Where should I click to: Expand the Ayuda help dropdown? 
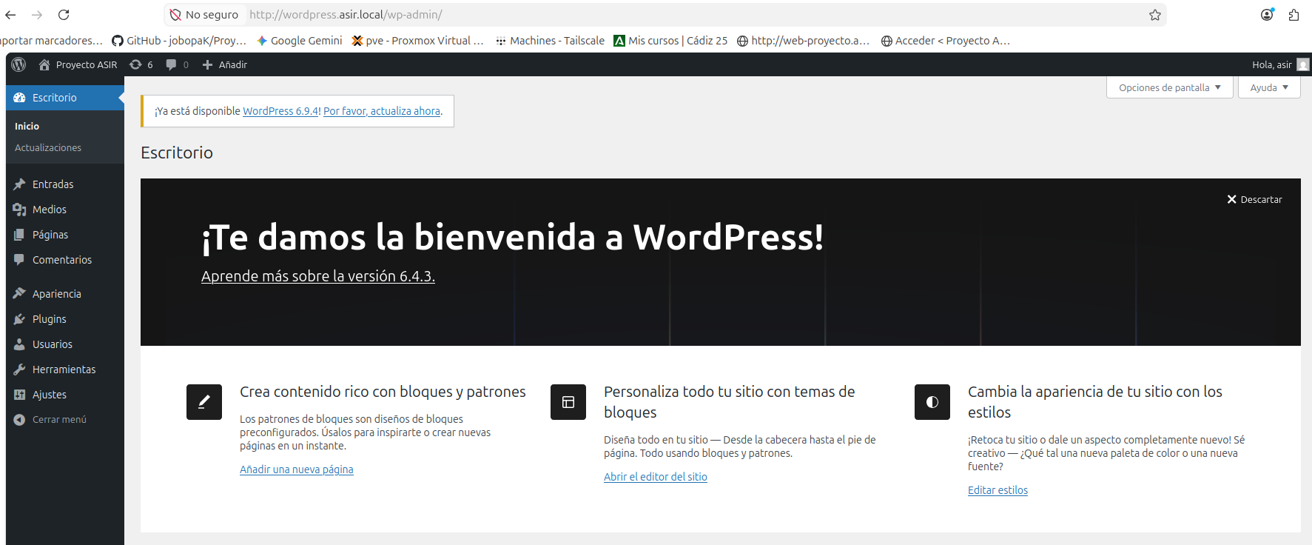click(x=1269, y=87)
